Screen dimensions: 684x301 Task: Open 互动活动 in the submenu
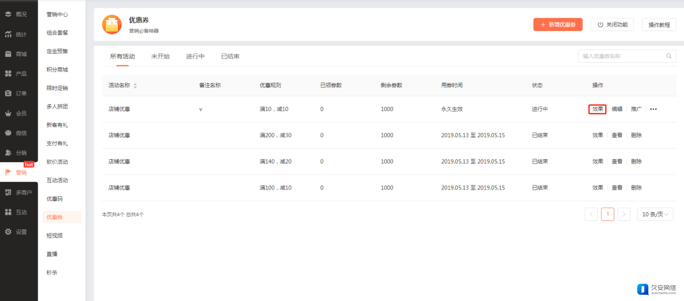tap(57, 180)
